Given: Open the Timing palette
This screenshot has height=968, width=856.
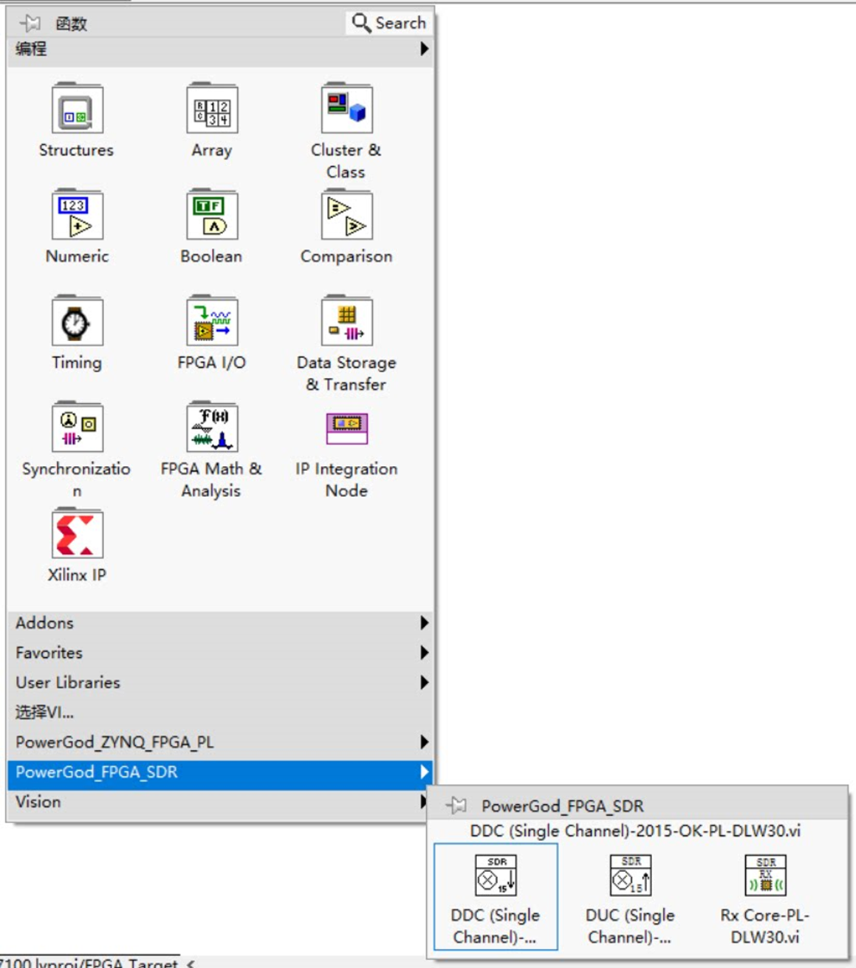Looking at the screenshot, I should [77, 321].
